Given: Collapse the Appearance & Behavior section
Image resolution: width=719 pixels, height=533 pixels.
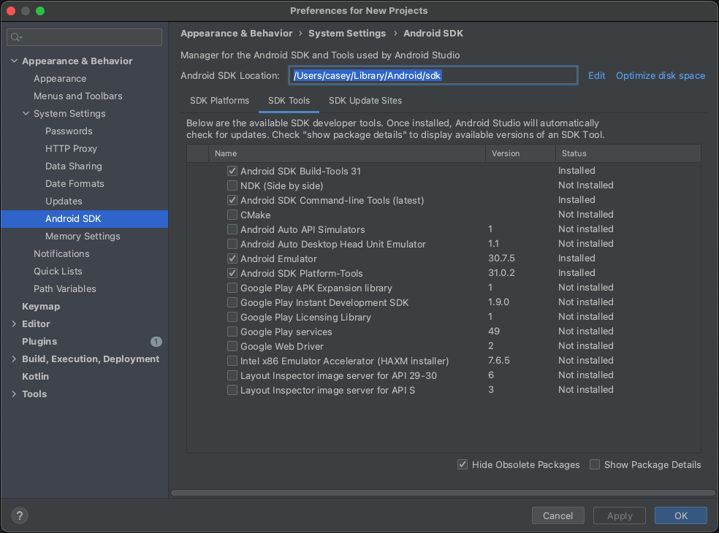Looking at the screenshot, I should pos(13,61).
